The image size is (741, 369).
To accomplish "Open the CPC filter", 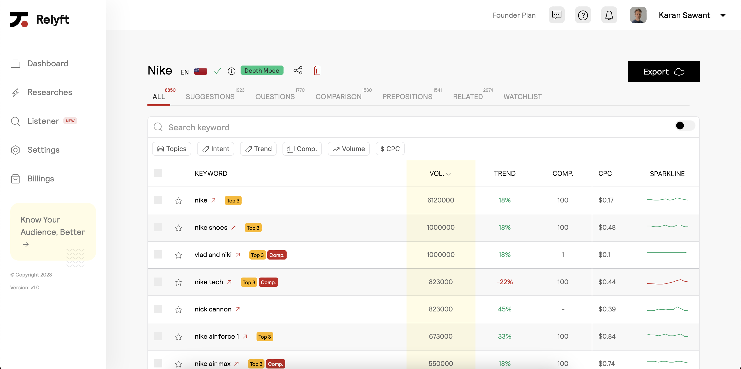I will click(390, 149).
